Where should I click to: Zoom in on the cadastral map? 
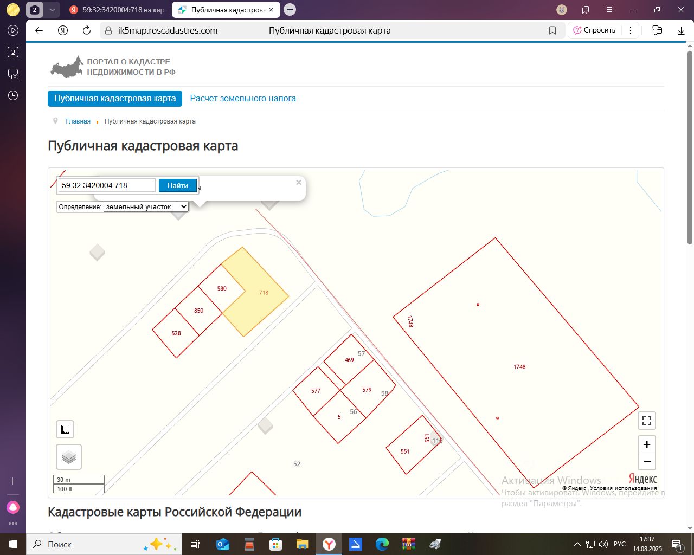(x=646, y=444)
